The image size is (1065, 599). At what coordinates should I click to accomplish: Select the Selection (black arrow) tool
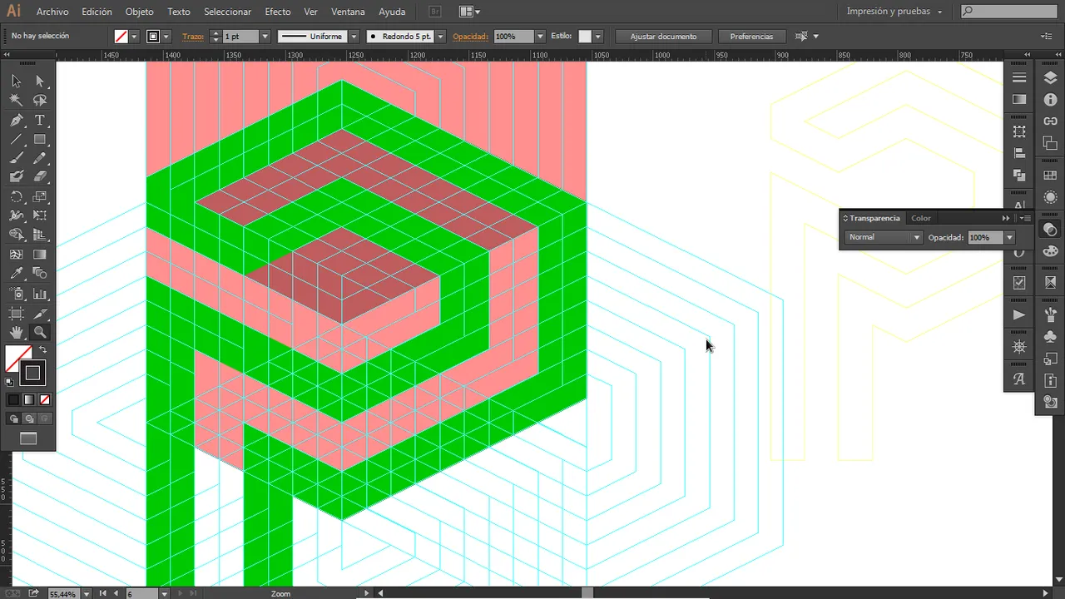point(16,82)
